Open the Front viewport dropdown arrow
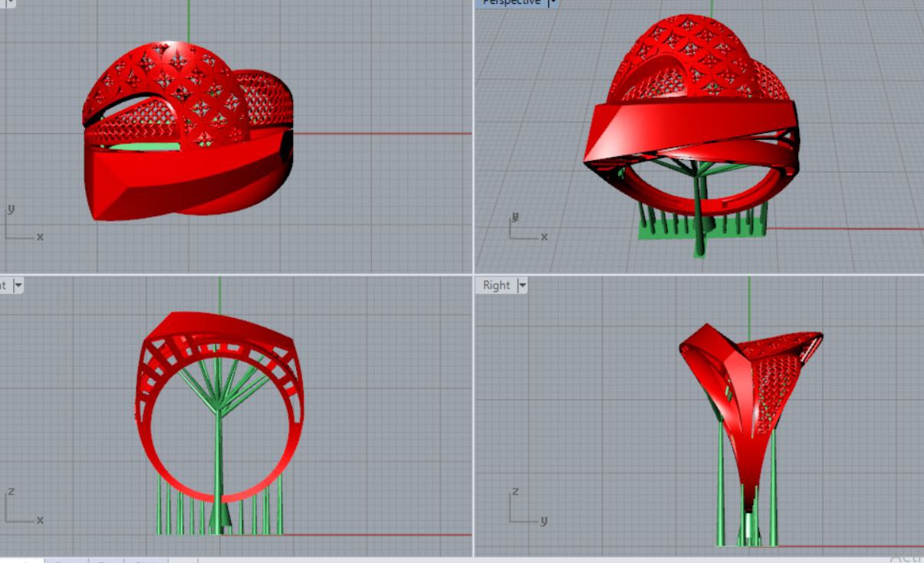924x563 pixels. [x=18, y=286]
